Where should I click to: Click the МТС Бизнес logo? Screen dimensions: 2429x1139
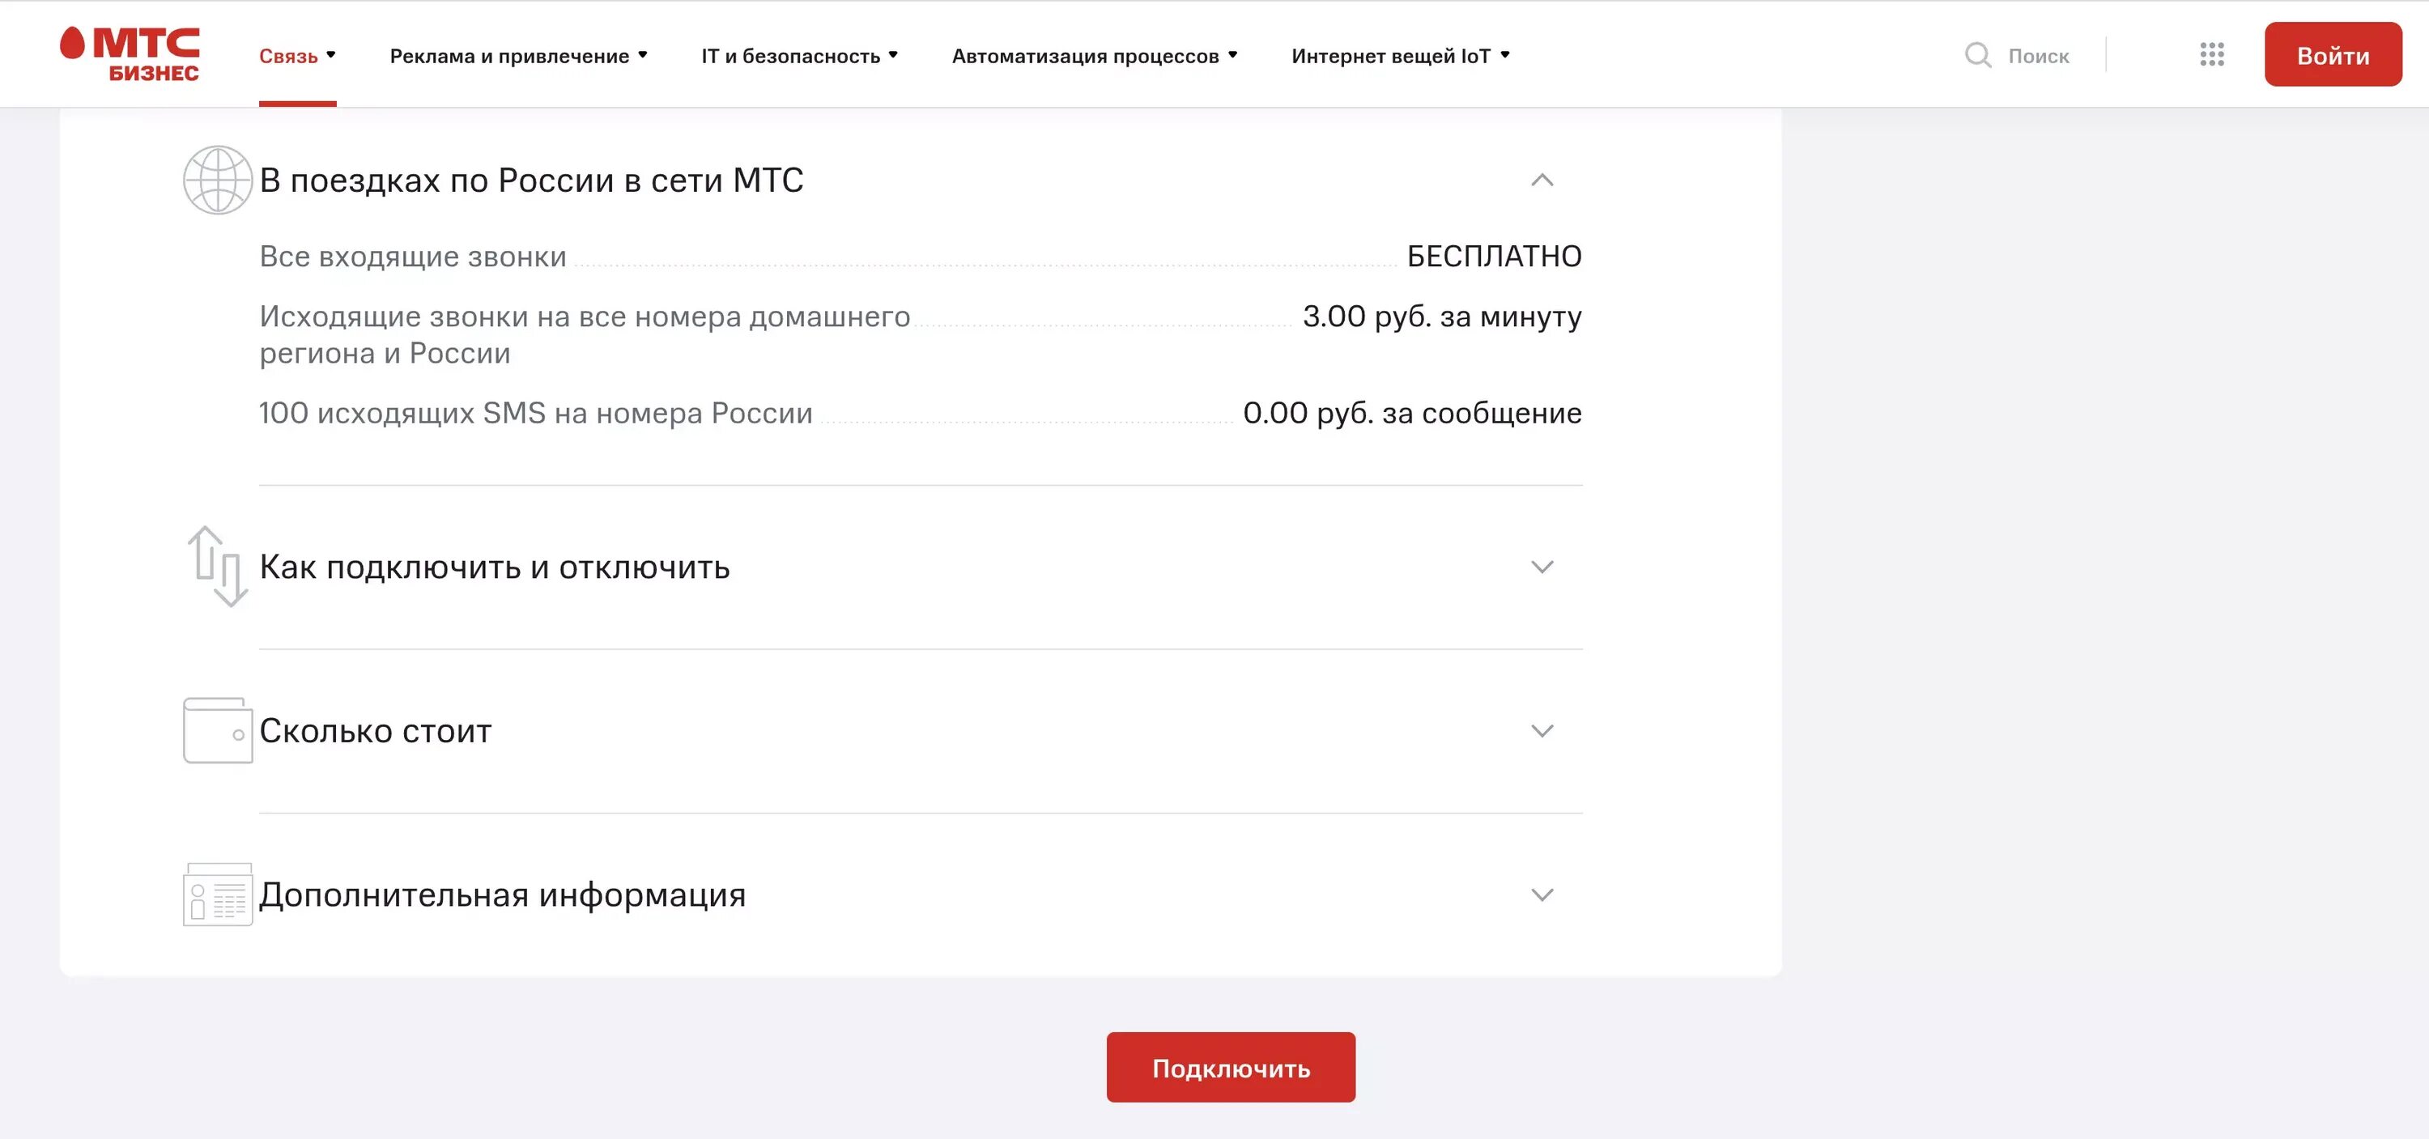point(130,53)
